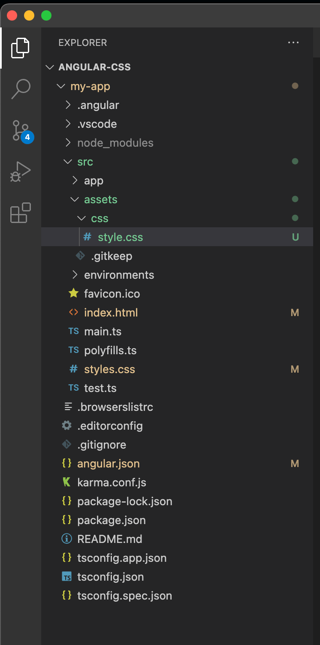Open the Explorer More Actions menu

(293, 42)
